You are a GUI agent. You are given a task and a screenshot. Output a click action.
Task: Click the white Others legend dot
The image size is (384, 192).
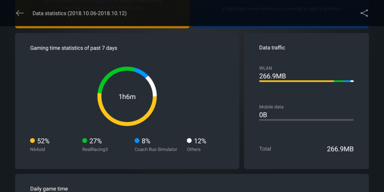189,141
